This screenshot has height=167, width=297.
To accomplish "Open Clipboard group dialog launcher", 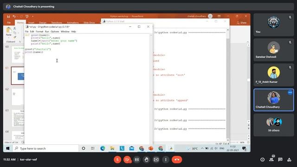I will pos(20,42).
